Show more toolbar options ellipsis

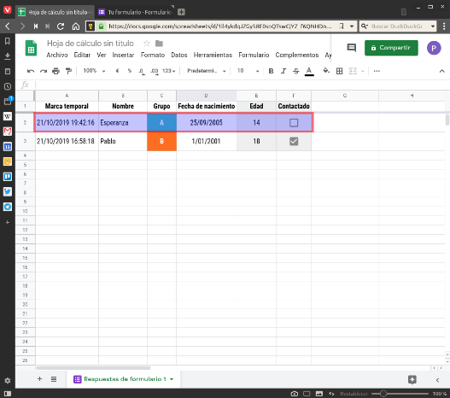point(377,71)
